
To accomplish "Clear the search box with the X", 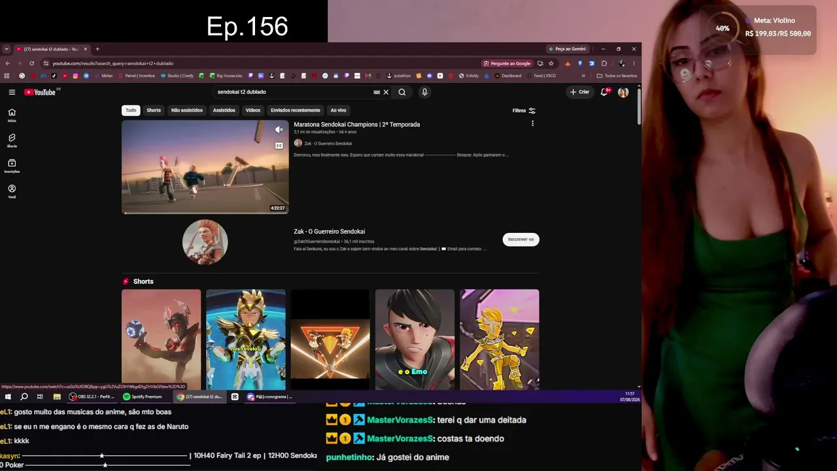I will (386, 92).
